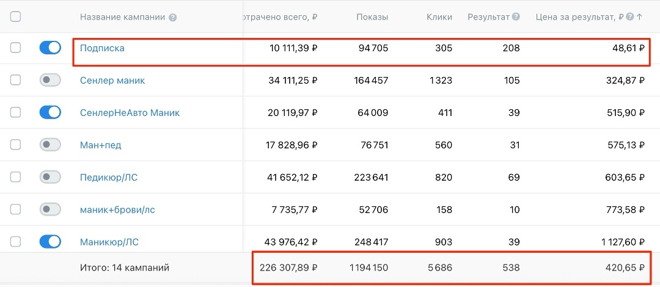Open the Сенлер маник campaign

click(112, 80)
